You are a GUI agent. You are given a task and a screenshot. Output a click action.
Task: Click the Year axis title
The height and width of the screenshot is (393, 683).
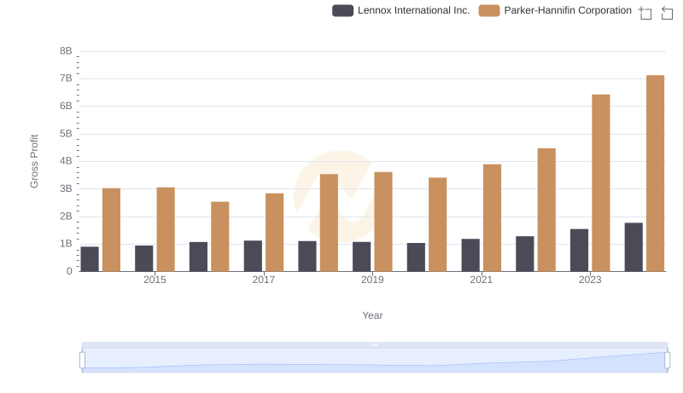pos(372,315)
